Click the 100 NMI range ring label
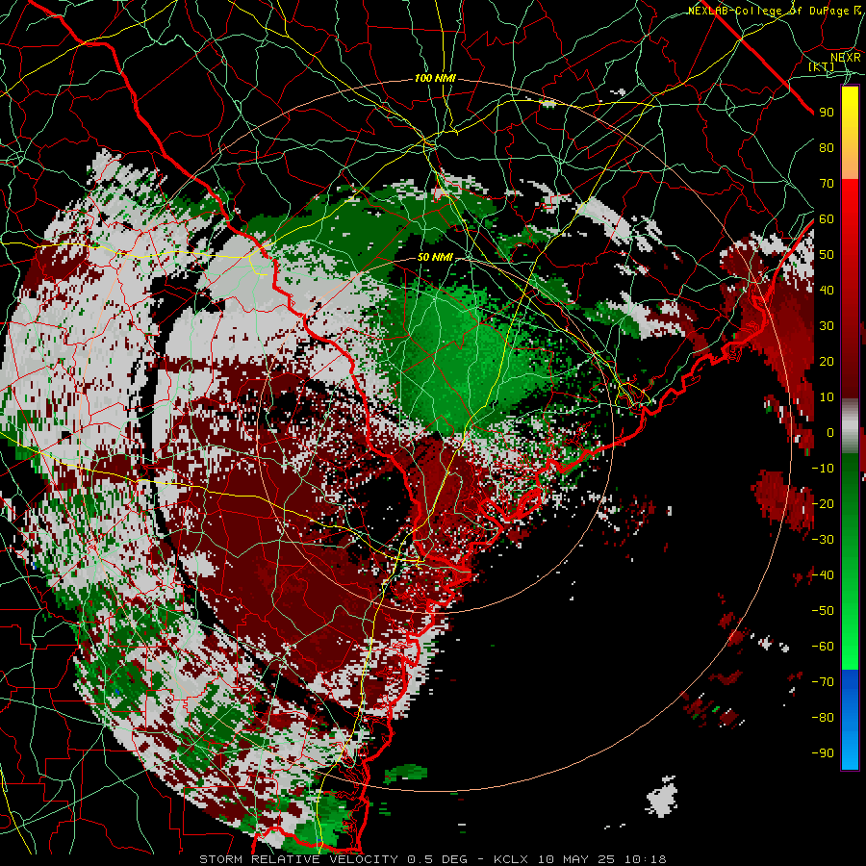Viewport: 866px width, 866px height. click(435, 79)
